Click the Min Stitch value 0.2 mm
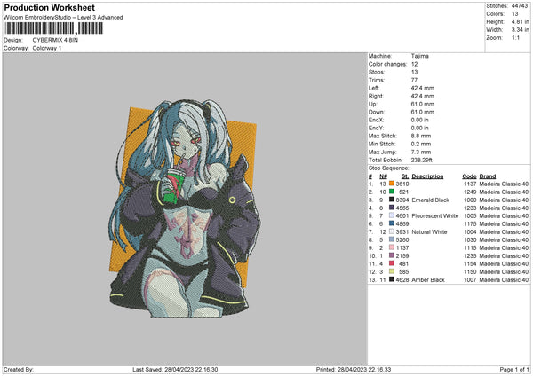Image resolution: width=533 pixels, height=376 pixels. (x=421, y=144)
